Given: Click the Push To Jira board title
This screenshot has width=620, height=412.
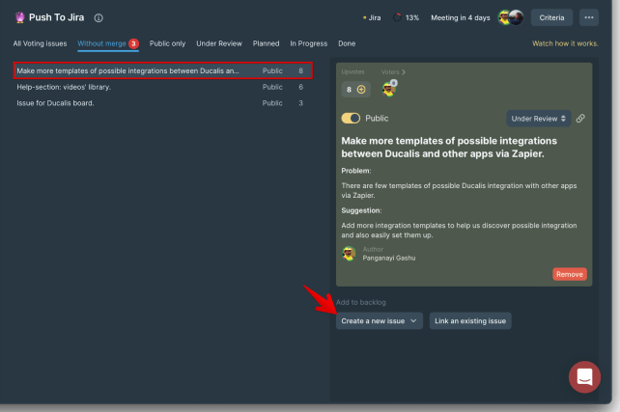Looking at the screenshot, I should 57,17.
